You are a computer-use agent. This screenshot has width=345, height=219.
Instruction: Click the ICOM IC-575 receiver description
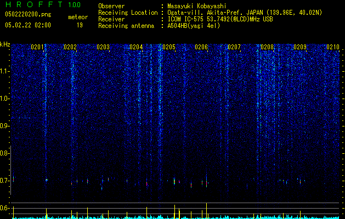click(220, 19)
